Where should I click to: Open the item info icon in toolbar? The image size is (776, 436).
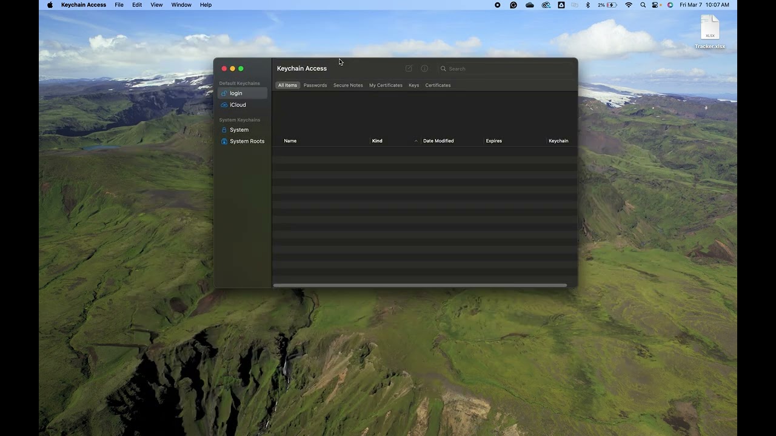click(424, 68)
